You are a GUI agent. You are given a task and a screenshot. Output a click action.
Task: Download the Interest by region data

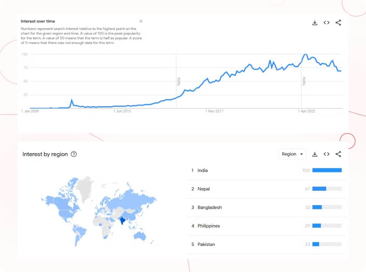click(315, 154)
